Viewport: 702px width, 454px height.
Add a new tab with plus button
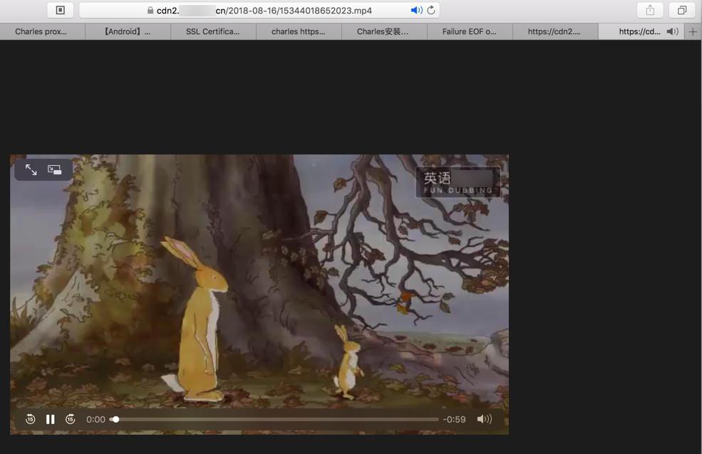tap(693, 31)
